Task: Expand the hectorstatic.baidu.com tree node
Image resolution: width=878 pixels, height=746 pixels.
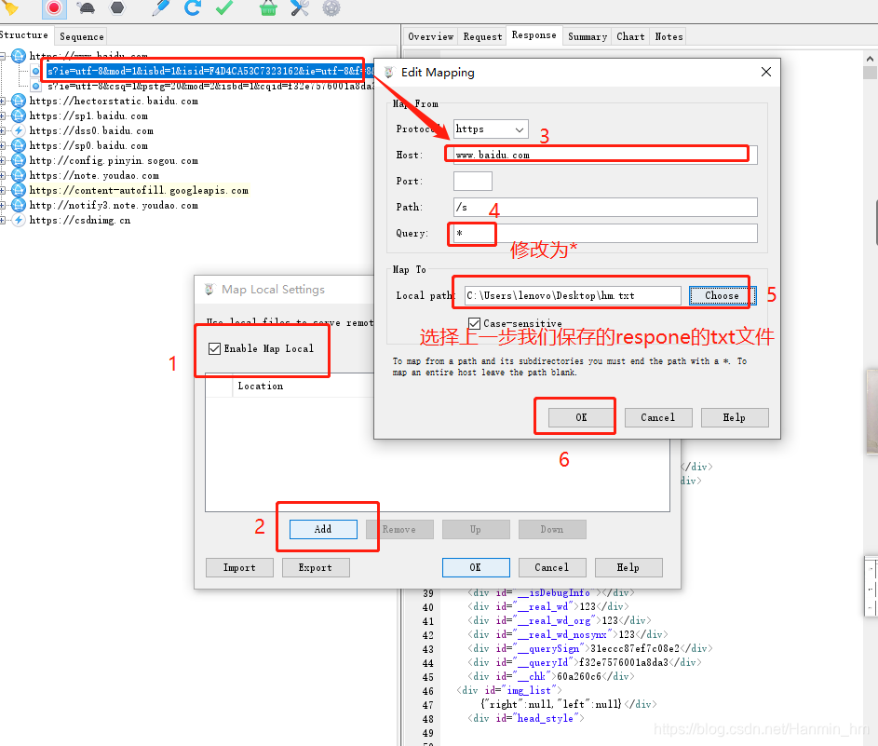Action: click(x=3, y=102)
